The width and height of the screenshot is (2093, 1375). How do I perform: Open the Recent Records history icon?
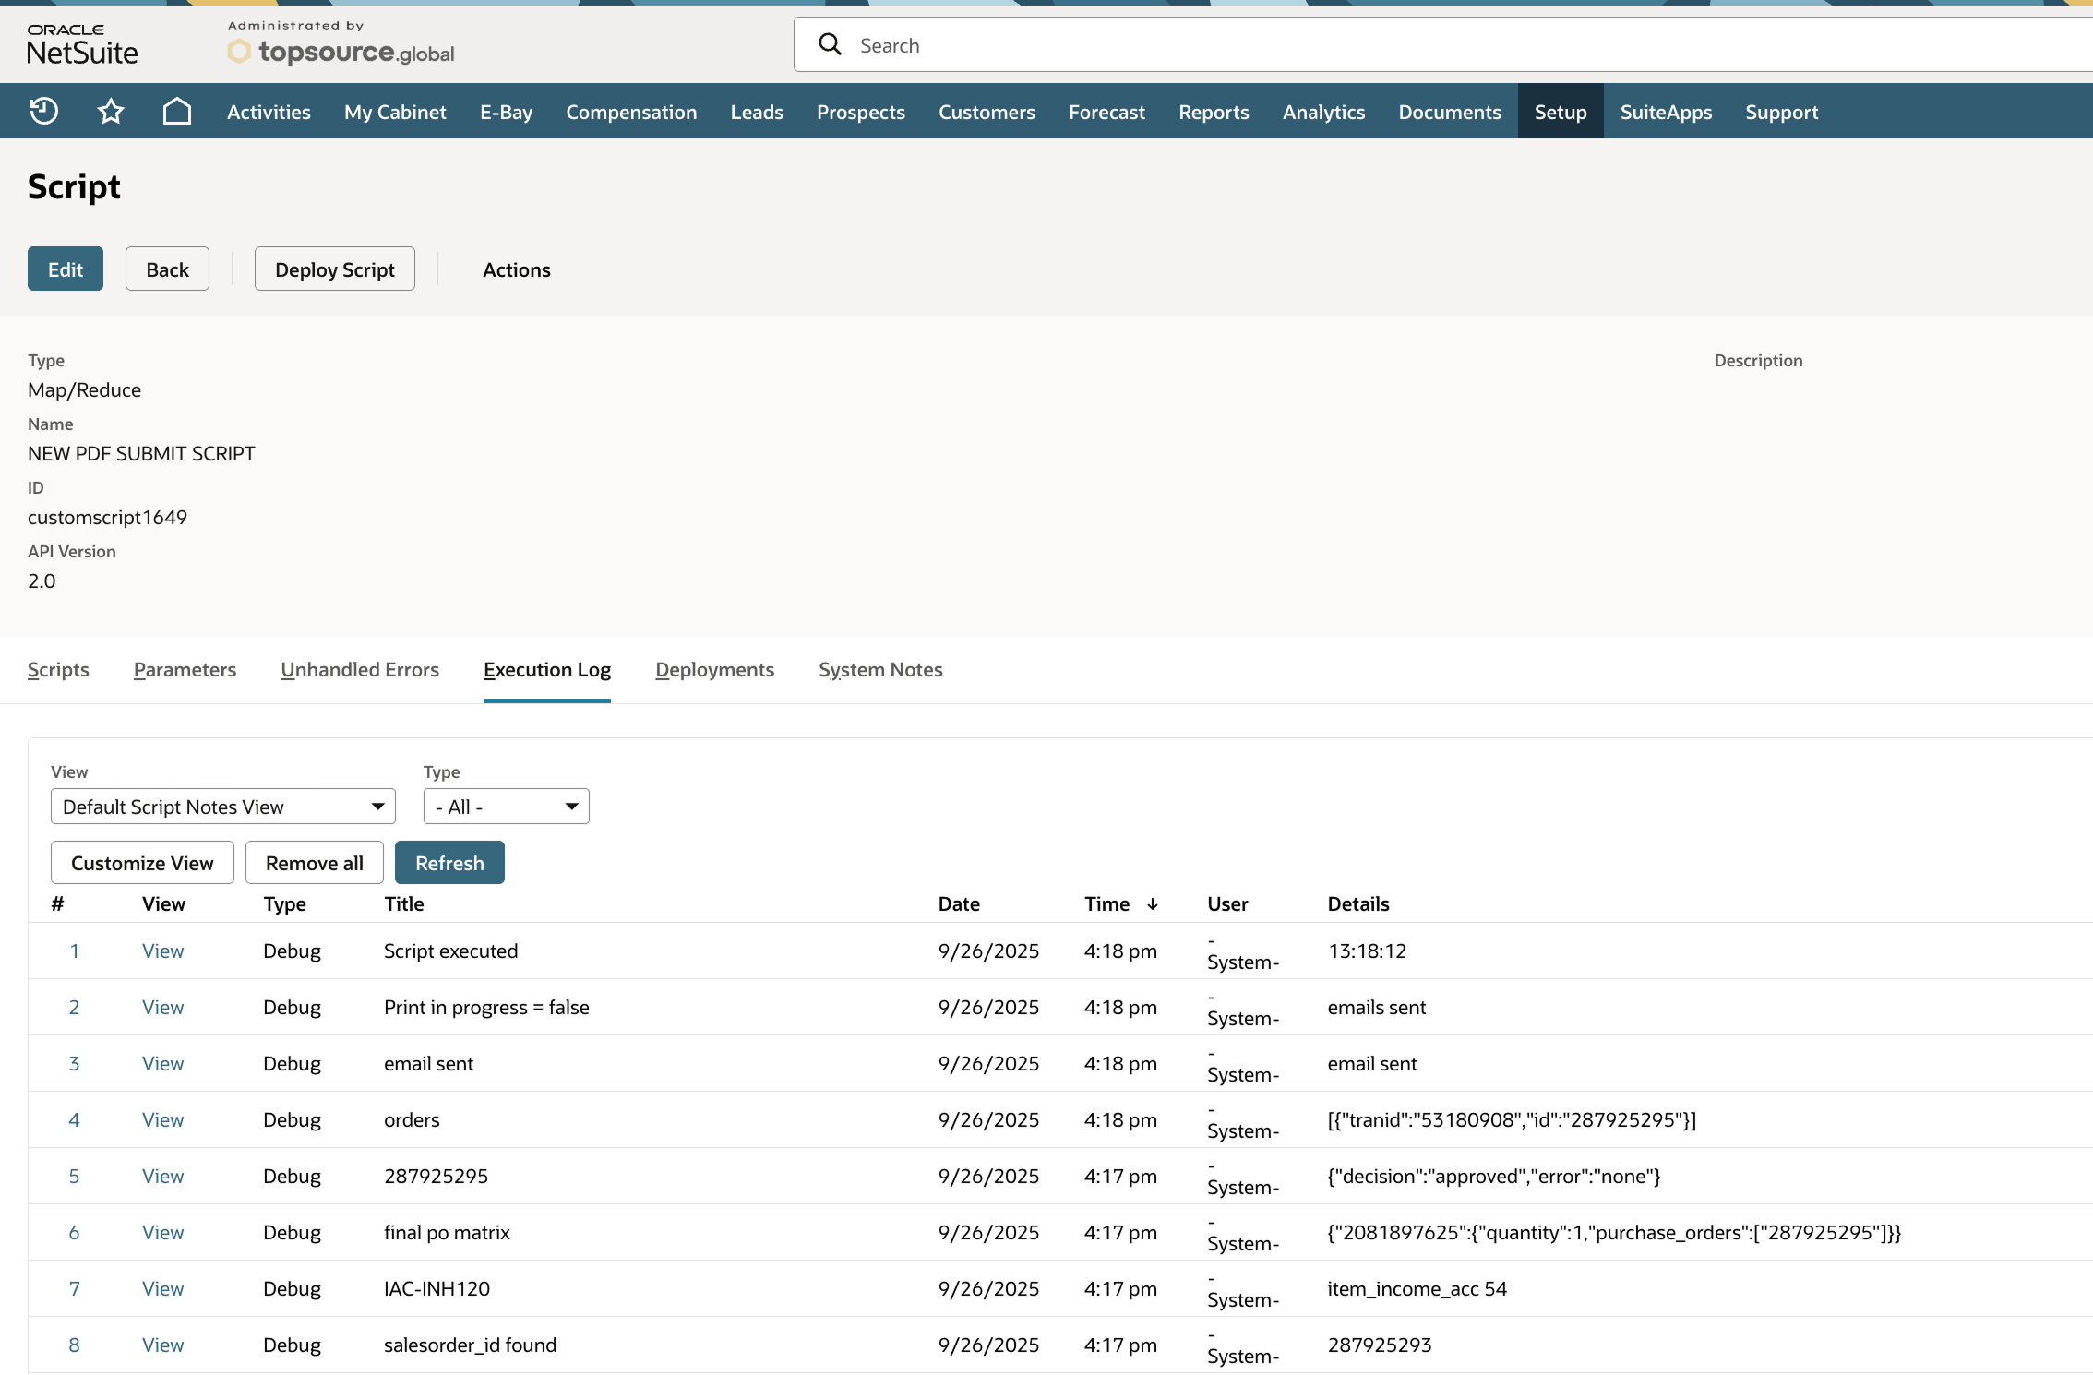pyautogui.click(x=43, y=112)
